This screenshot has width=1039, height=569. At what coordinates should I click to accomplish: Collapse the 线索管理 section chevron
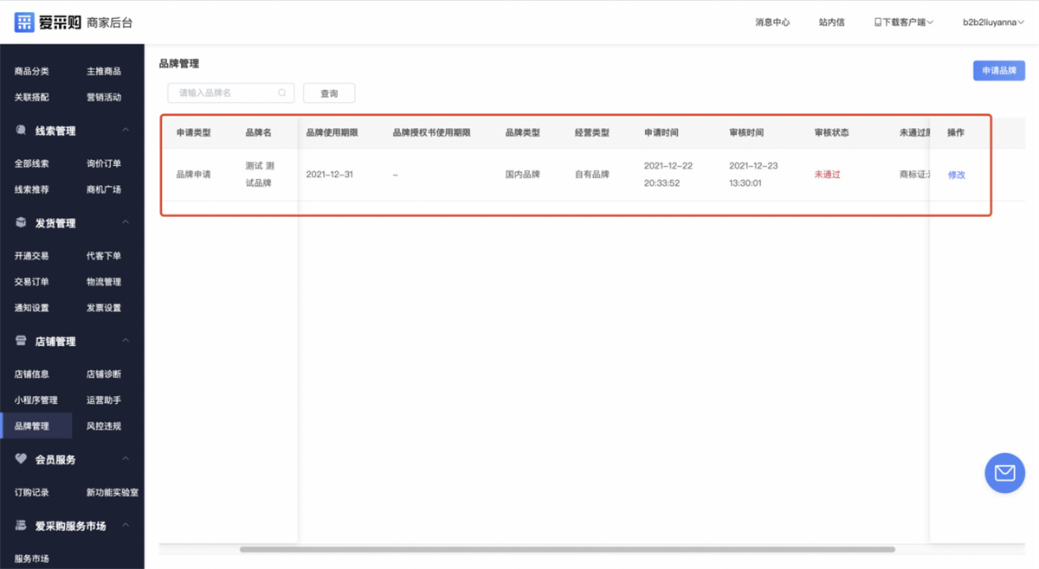126,131
